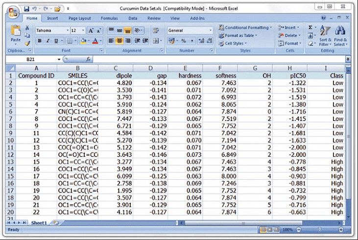Expand Conditional Formatting menu
358x240 pixels.
(x=245, y=27)
